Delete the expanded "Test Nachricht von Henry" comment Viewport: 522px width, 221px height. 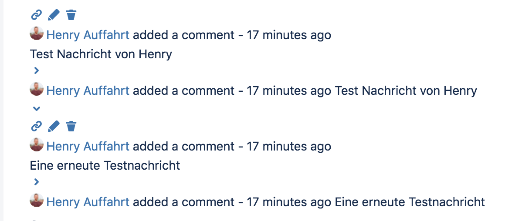click(x=71, y=15)
